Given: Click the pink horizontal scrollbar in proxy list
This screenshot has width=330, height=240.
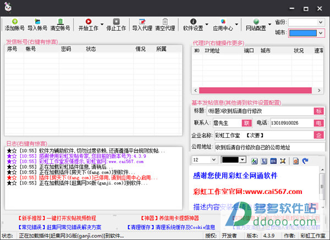Looking at the screenshot, I should 255,91.
